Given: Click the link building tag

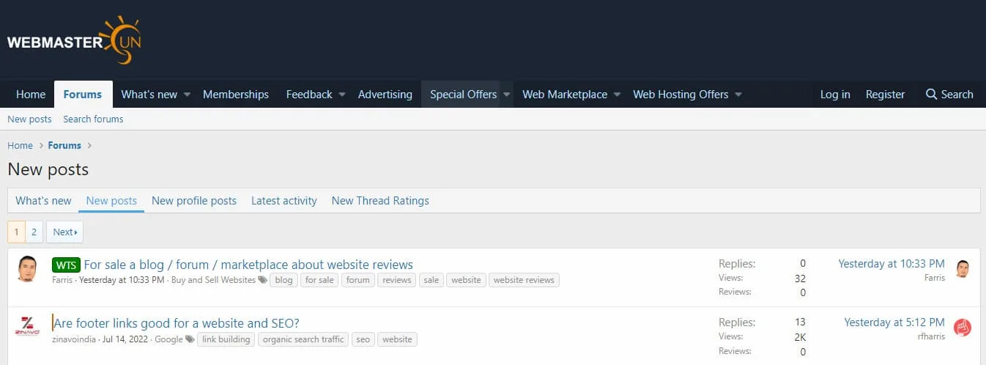Looking at the screenshot, I should click(226, 339).
